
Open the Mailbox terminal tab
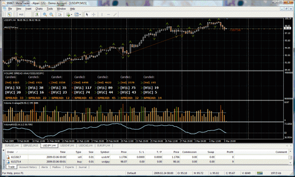[x=57, y=167]
